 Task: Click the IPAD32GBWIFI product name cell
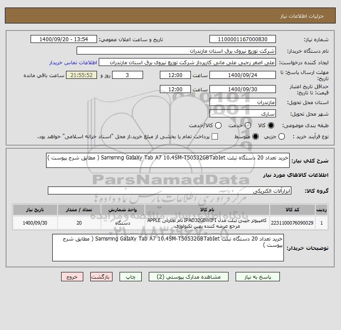pyautogui.click(x=207, y=223)
